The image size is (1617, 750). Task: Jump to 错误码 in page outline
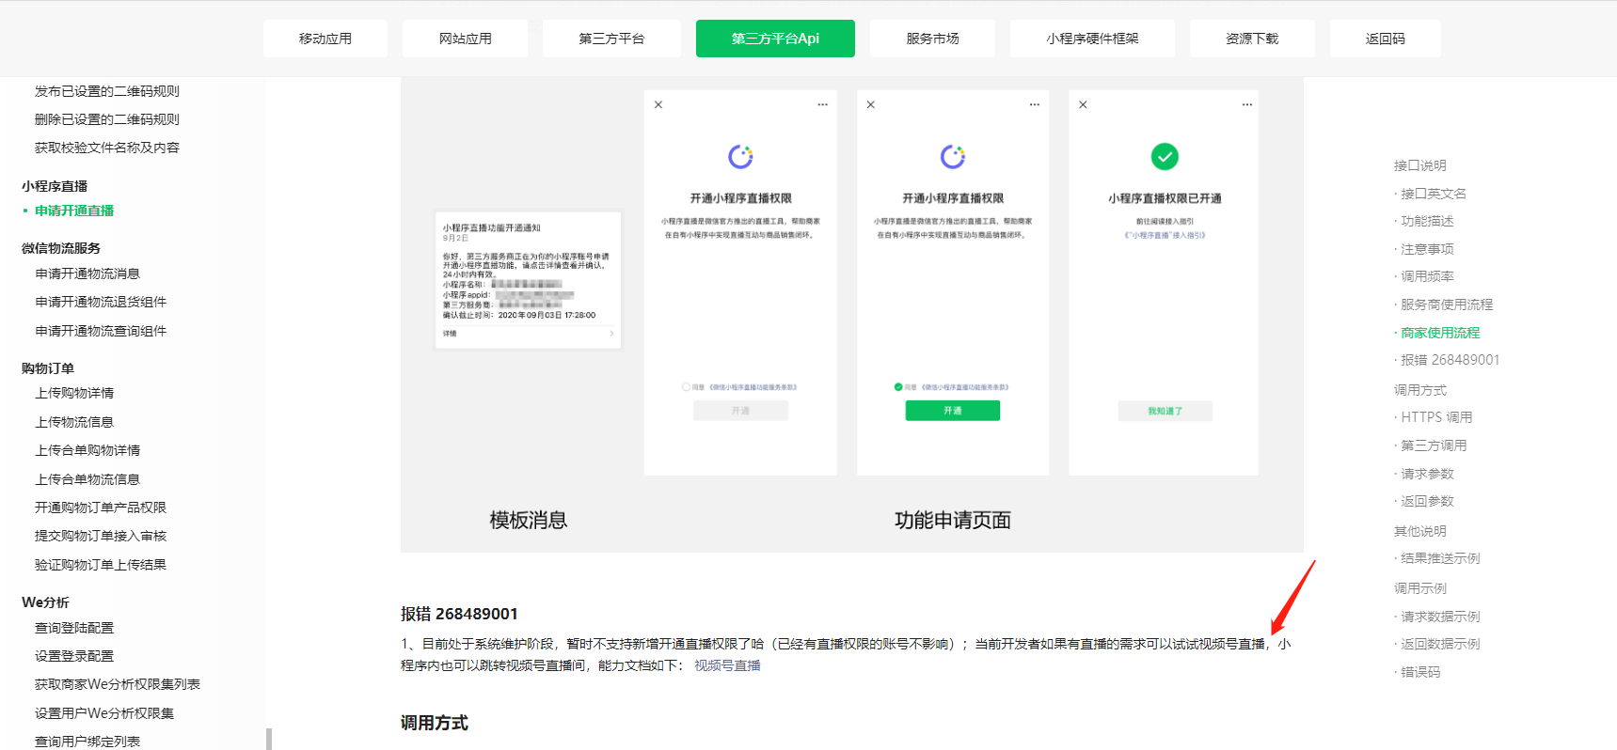[x=1420, y=672]
